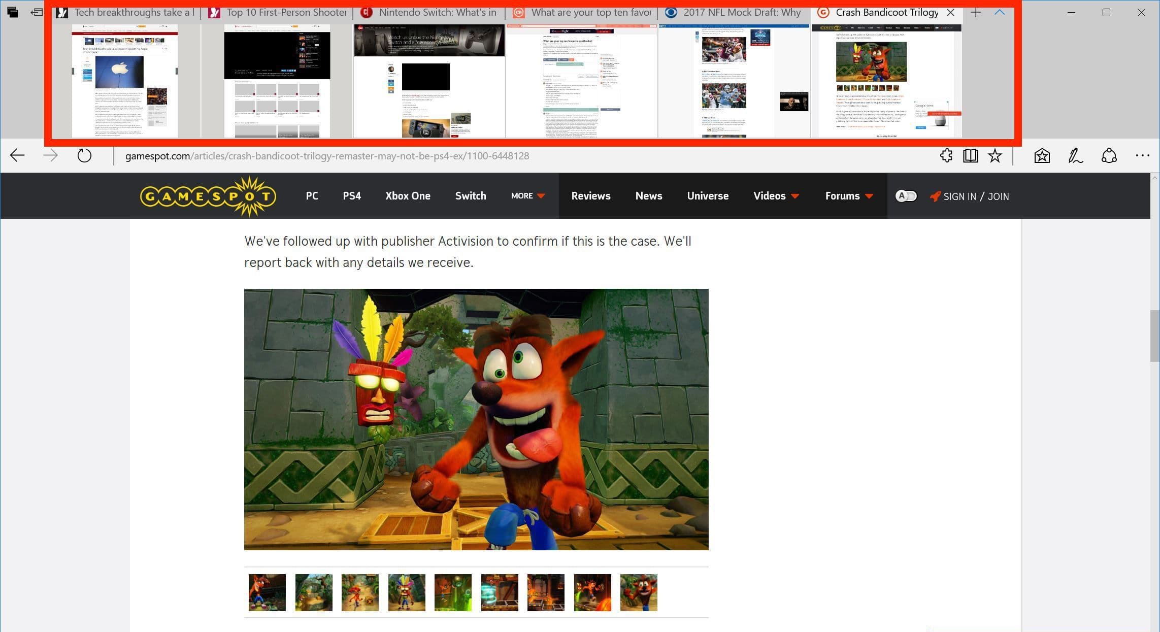Screen dimensions: 1160x632
Task: Click the GameSpot logo
Action: 208,196
